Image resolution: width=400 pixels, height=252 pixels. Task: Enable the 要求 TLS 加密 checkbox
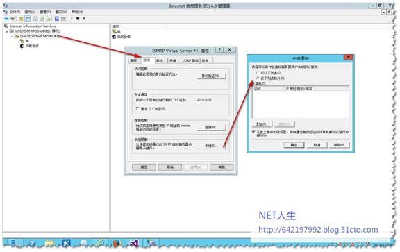137,109
